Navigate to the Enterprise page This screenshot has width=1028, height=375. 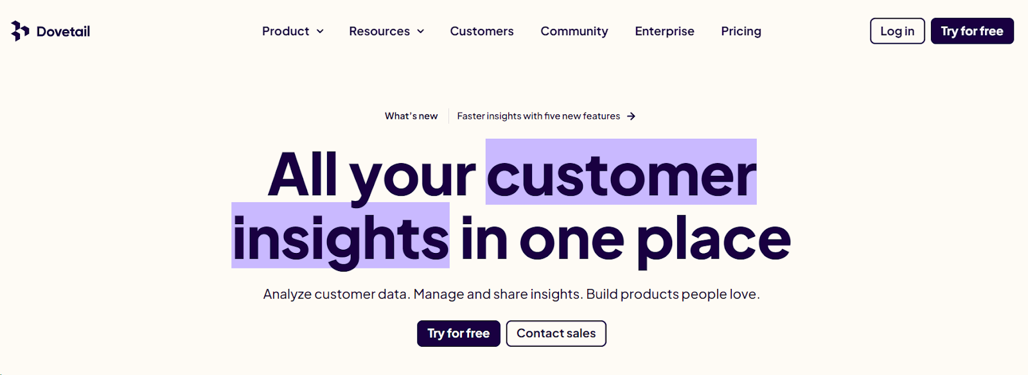point(664,31)
